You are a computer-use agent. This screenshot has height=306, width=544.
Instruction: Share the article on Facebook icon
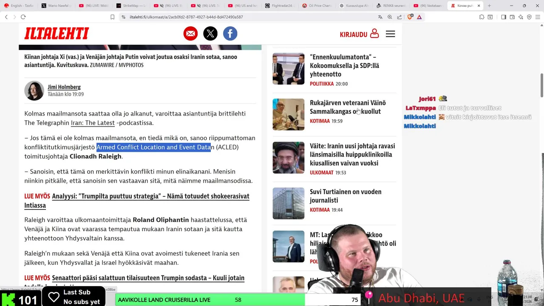230,34
